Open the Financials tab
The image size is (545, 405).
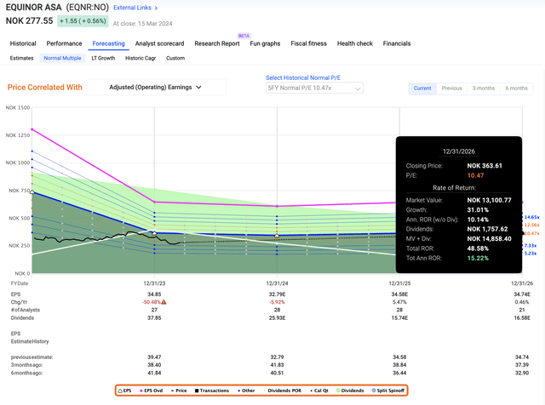click(x=397, y=43)
